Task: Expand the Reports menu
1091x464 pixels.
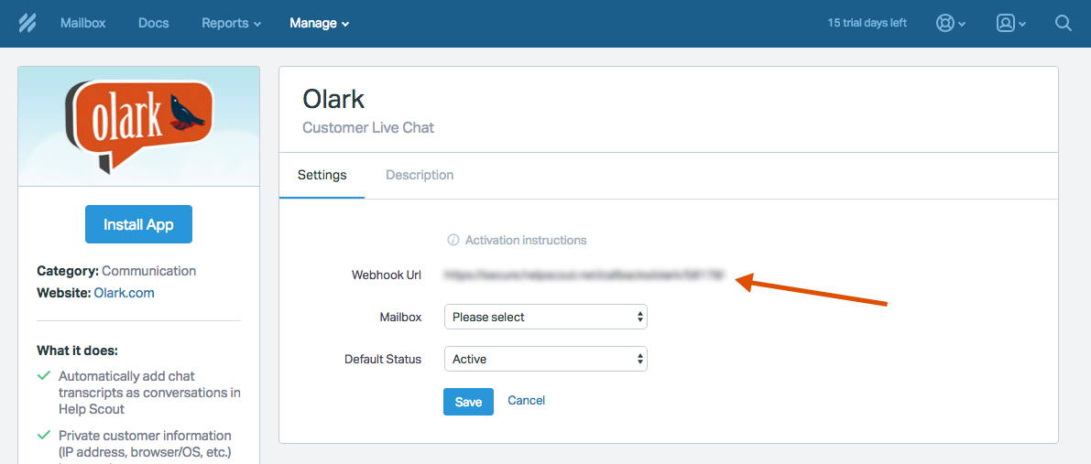Action: tap(231, 23)
